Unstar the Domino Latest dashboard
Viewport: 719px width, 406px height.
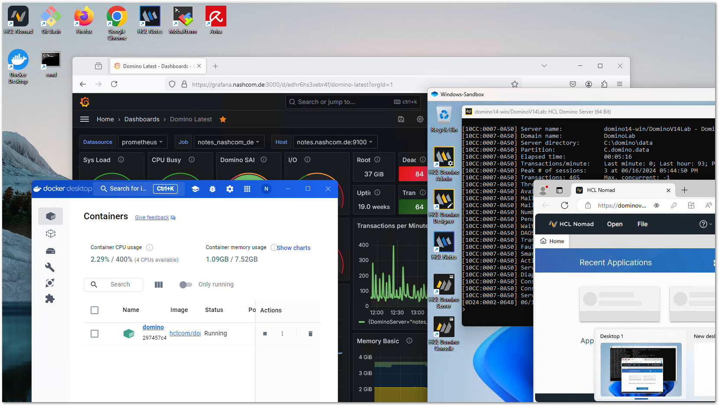coord(223,119)
